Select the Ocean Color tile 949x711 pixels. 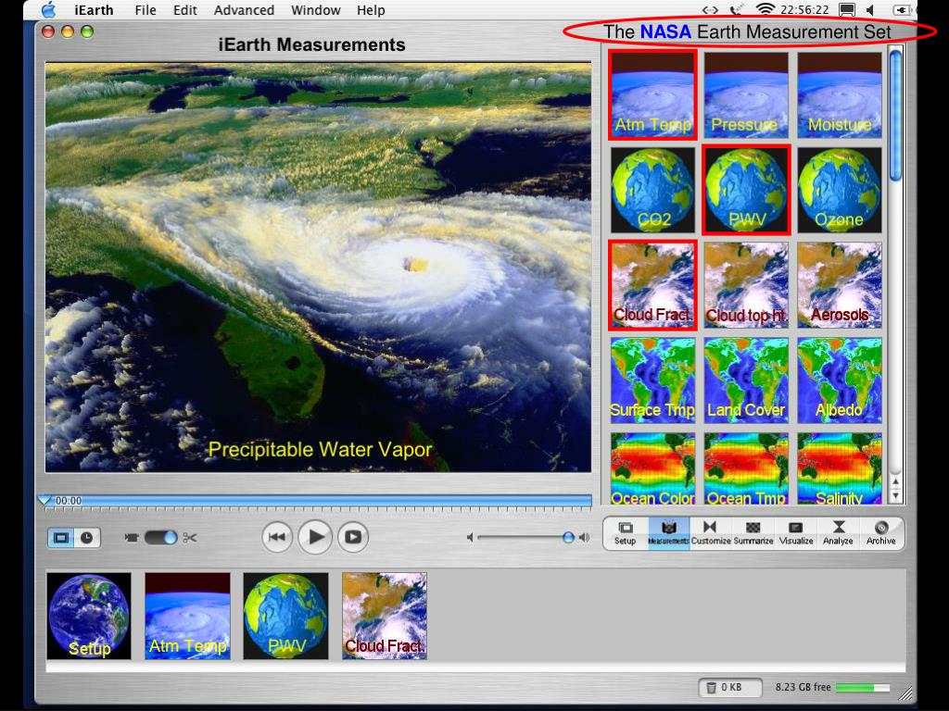[652, 468]
